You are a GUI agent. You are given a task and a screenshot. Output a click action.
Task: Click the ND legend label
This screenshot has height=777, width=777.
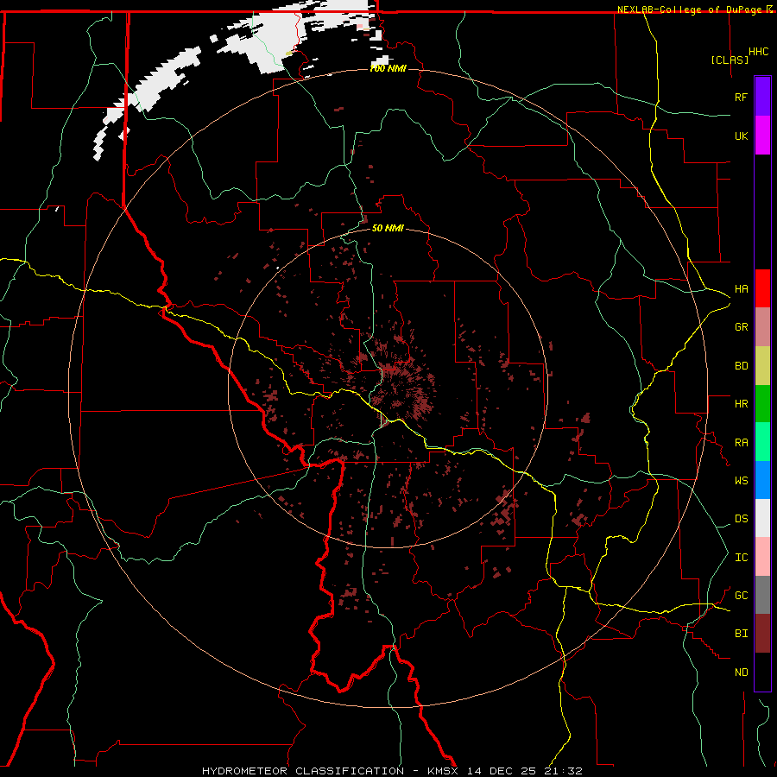click(x=742, y=673)
